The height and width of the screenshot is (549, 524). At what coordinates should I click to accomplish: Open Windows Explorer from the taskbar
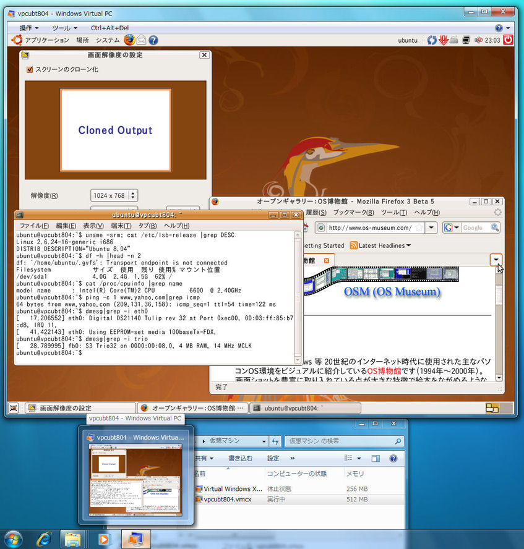tap(72, 540)
